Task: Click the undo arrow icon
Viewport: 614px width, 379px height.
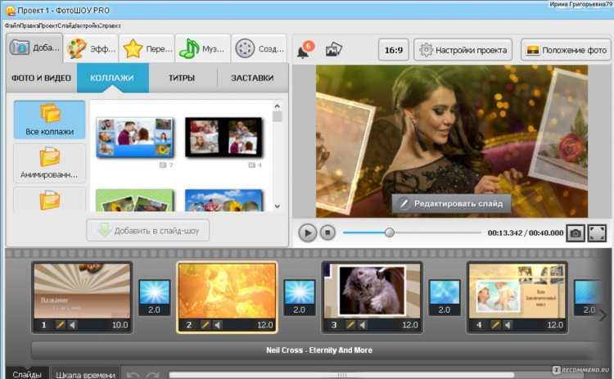Action: point(133,375)
